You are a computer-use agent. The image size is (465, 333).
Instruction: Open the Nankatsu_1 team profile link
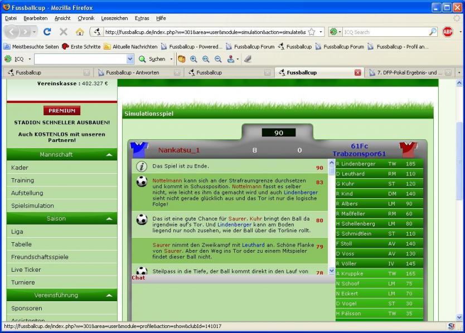[x=178, y=150]
